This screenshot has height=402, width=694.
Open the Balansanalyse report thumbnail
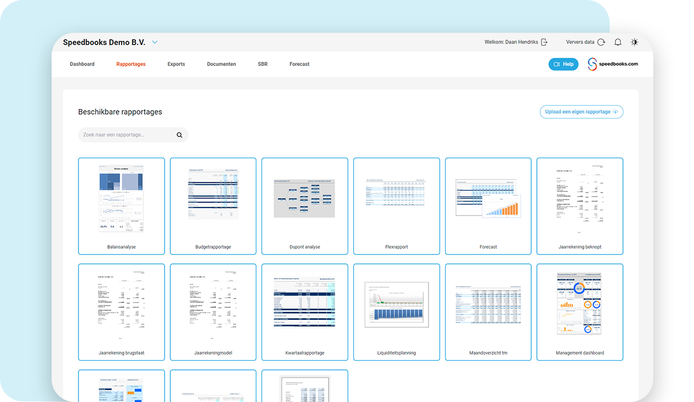(122, 206)
